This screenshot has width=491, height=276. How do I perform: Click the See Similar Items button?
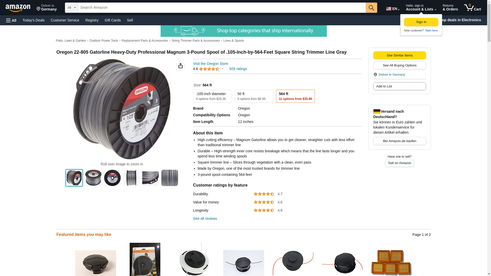point(400,55)
